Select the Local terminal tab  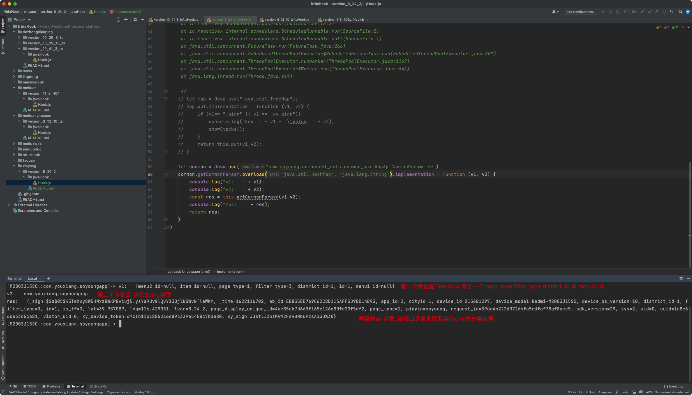32,278
